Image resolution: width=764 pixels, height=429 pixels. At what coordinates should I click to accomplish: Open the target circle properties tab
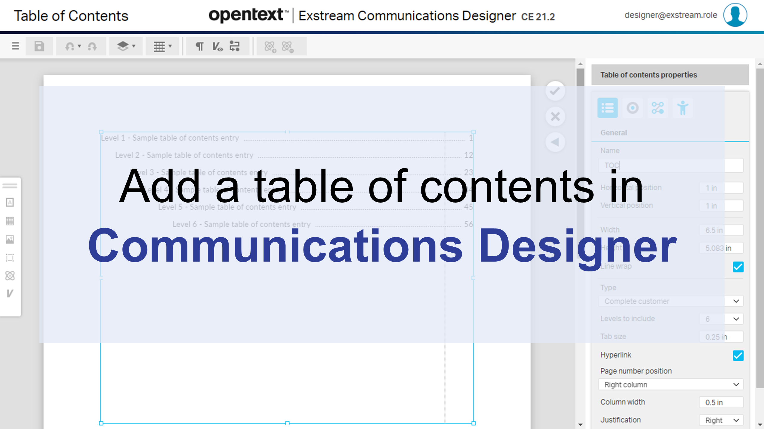point(632,108)
